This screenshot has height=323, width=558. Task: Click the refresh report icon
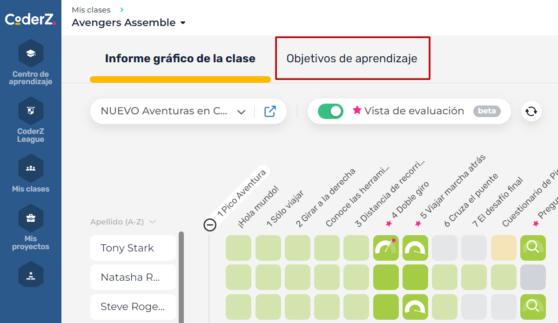click(x=531, y=112)
